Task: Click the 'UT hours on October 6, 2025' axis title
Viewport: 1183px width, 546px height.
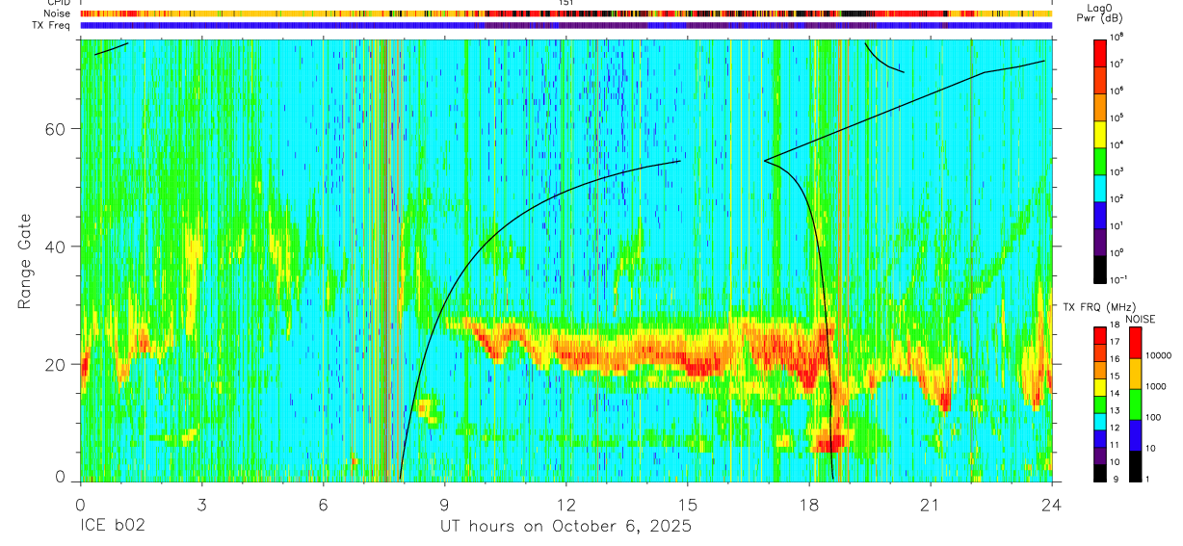Action: pyautogui.click(x=565, y=527)
